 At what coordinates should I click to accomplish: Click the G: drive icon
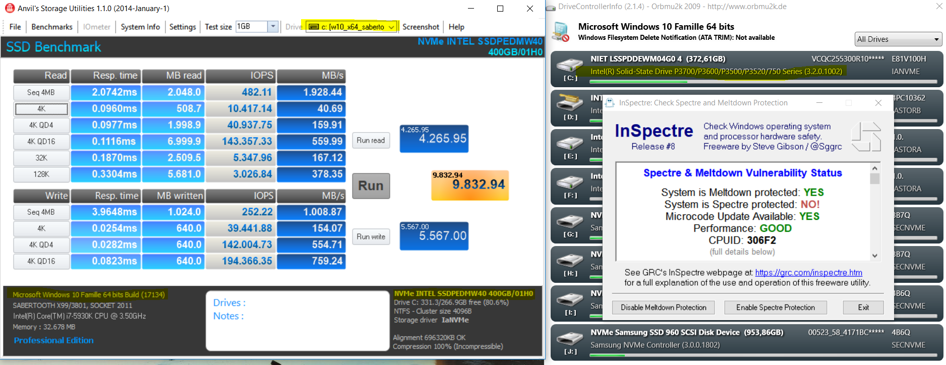(570, 222)
